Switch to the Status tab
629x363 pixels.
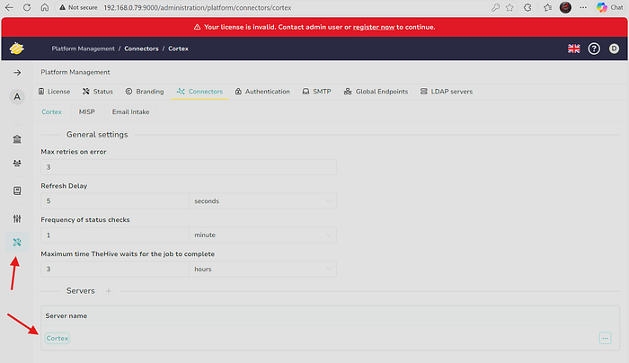click(x=98, y=92)
